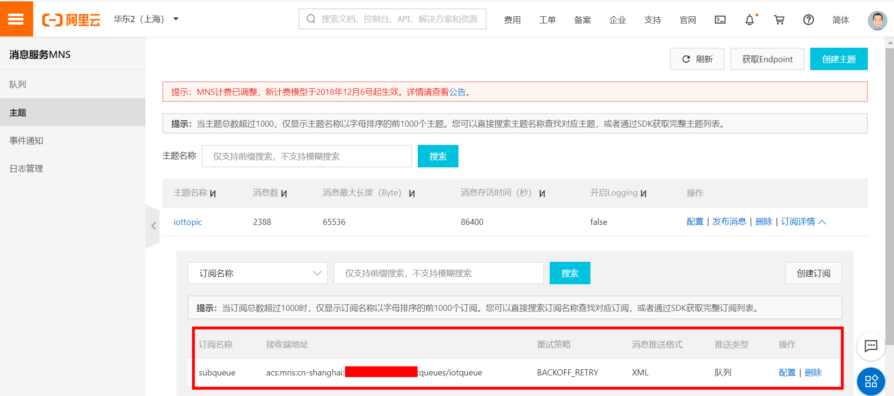Click the 刷新 refresh button
The height and width of the screenshot is (396, 894).
697,59
